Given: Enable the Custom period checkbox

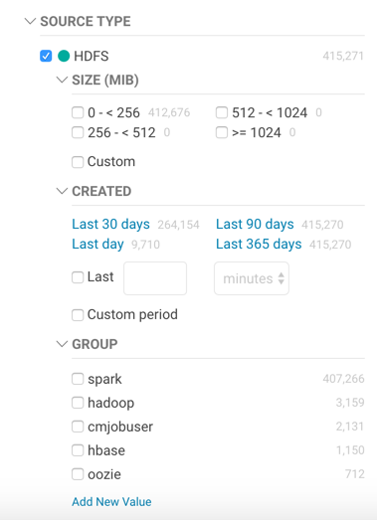Looking at the screenshot, I should coord(78,315).
